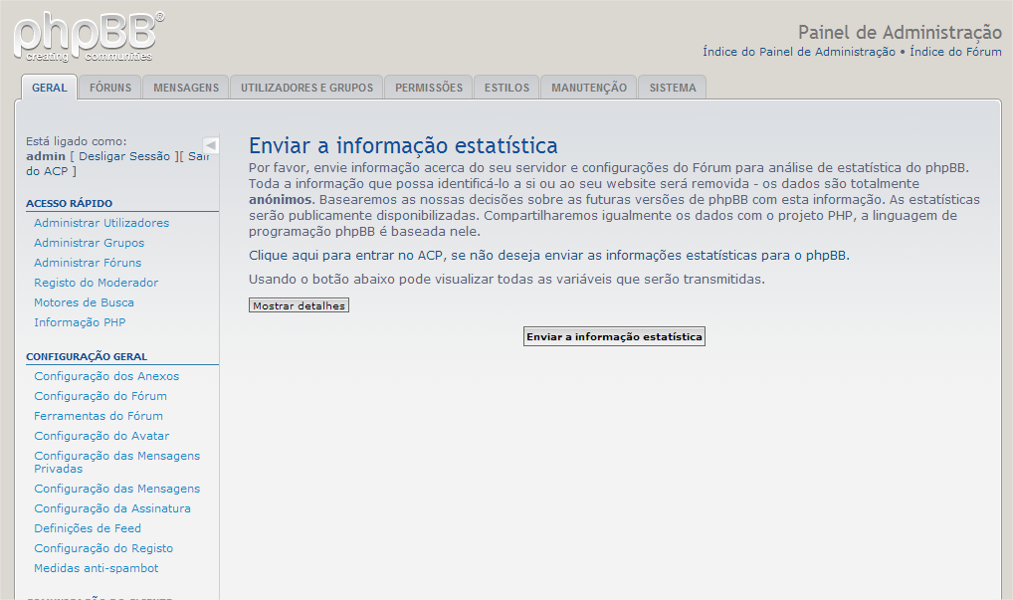Collapse the sidebar menu with arrow toggle
The width and height of the screenshot is (1013, 600).
click(210, 145)
